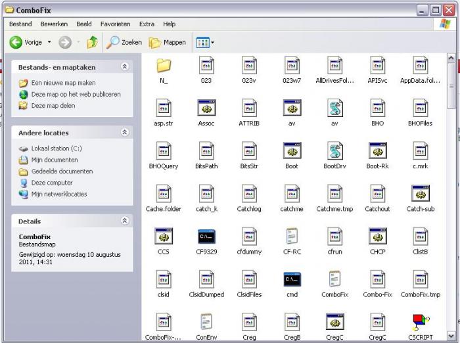The height and width of the screenshot is (343, 460).
Task: Select the CSCRIPT application icon
Action: coord(421,322)
